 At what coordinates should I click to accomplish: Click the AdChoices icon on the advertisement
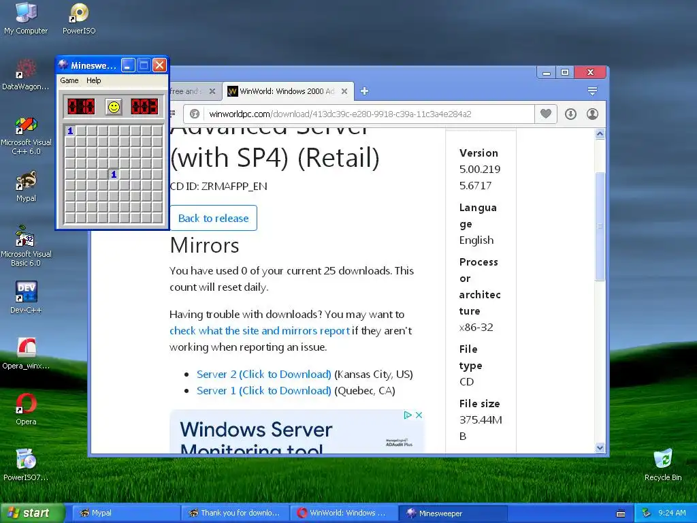point(408,415)
